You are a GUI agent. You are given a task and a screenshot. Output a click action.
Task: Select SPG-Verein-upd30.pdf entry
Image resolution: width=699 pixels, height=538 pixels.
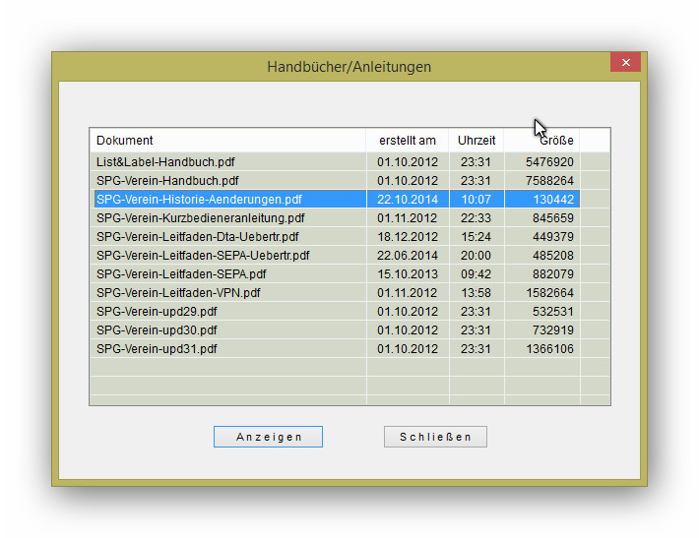pos(157,330)
